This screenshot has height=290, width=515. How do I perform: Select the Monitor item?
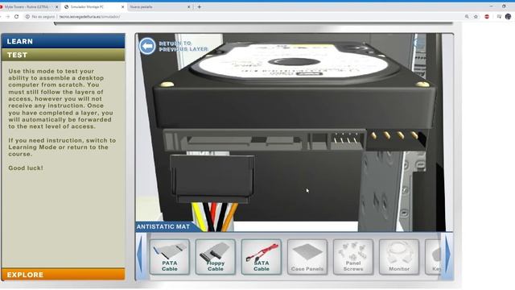coord(399,257)
